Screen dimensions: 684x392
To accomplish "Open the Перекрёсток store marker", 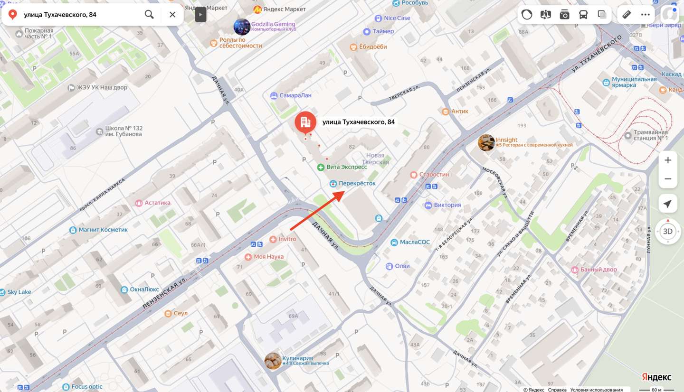I will tap(333, 183).
